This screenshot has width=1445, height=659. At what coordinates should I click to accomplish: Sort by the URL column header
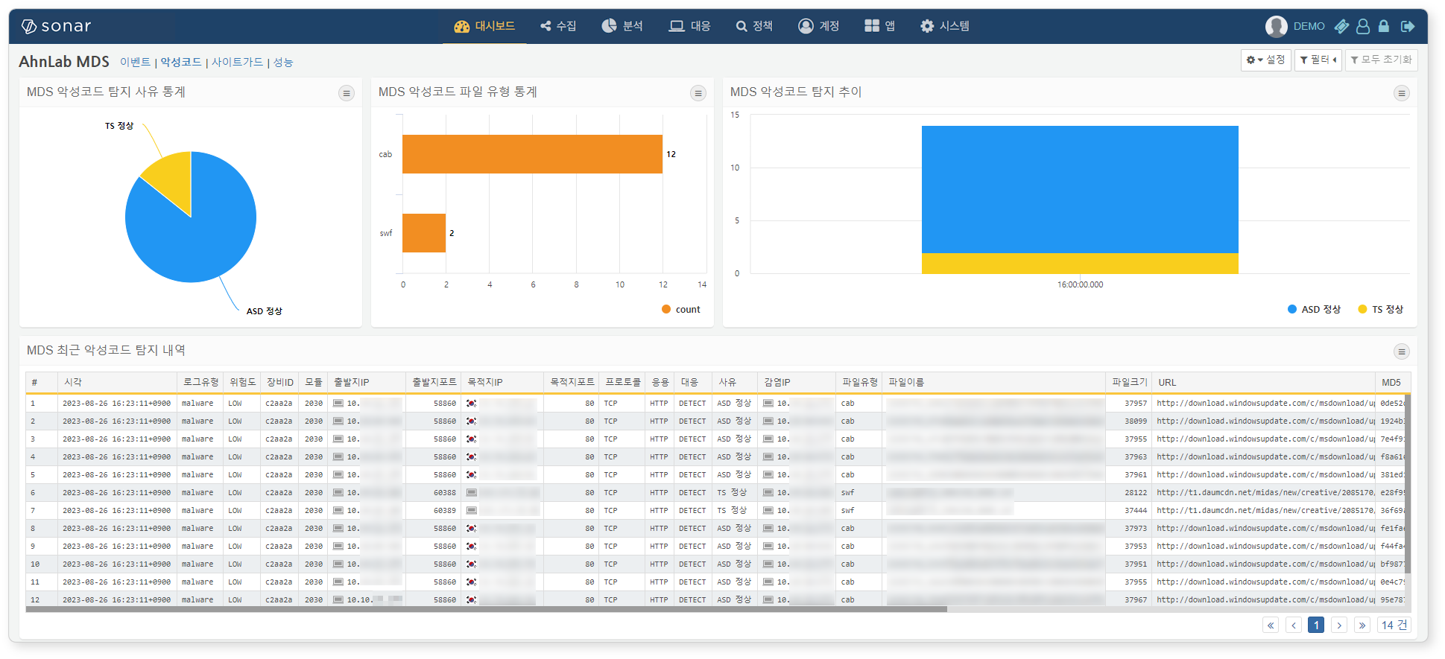1263,382
